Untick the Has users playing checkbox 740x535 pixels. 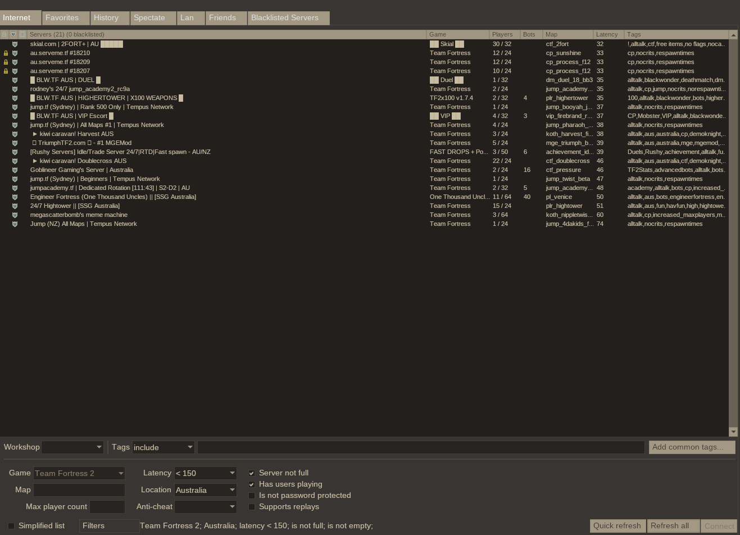252,484
